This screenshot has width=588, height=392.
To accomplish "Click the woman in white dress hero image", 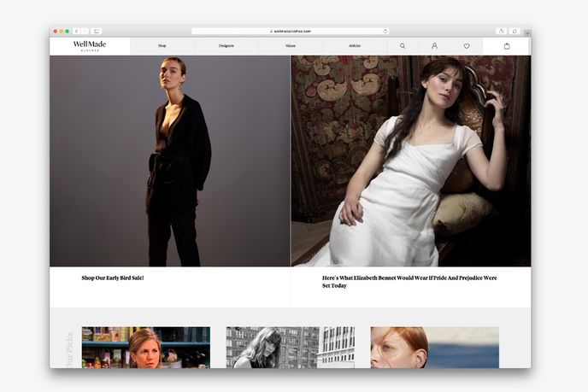I will coord(410,161).
